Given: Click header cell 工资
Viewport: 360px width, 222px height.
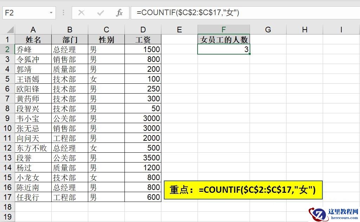Looking at the screenshot, I should tap(143, 39).
